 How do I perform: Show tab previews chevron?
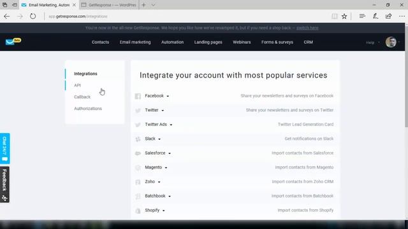153,5
